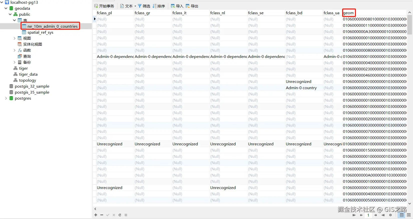Image resolution: width=413 pixels, height=219 pixels.
Task: Click the apply changes checkmark icon
Action: coord(108,215)
